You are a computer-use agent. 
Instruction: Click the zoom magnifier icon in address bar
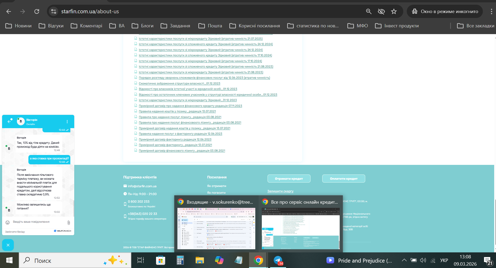pyautogui.click(x=369, y=11)
